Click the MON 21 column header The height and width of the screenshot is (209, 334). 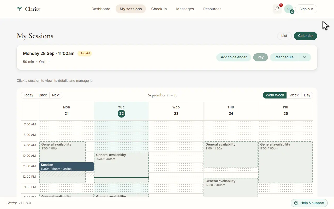[67, 111]
